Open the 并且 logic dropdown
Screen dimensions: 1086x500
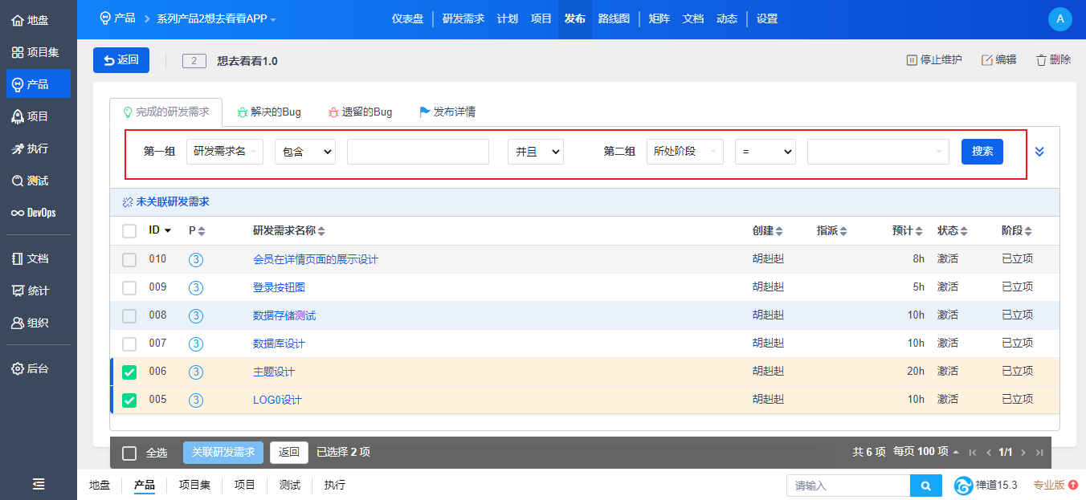click(x=535, y=152)
